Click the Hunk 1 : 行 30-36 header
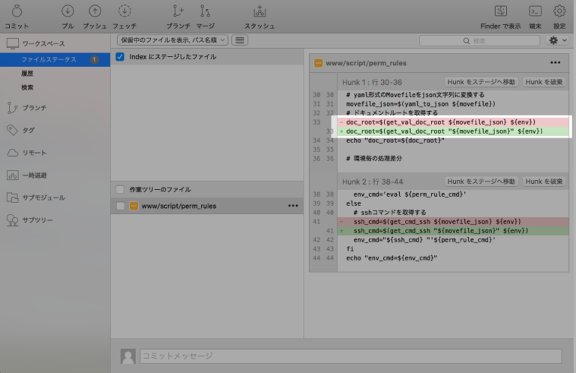Screen dimensions: 576x373 (372, 83)
